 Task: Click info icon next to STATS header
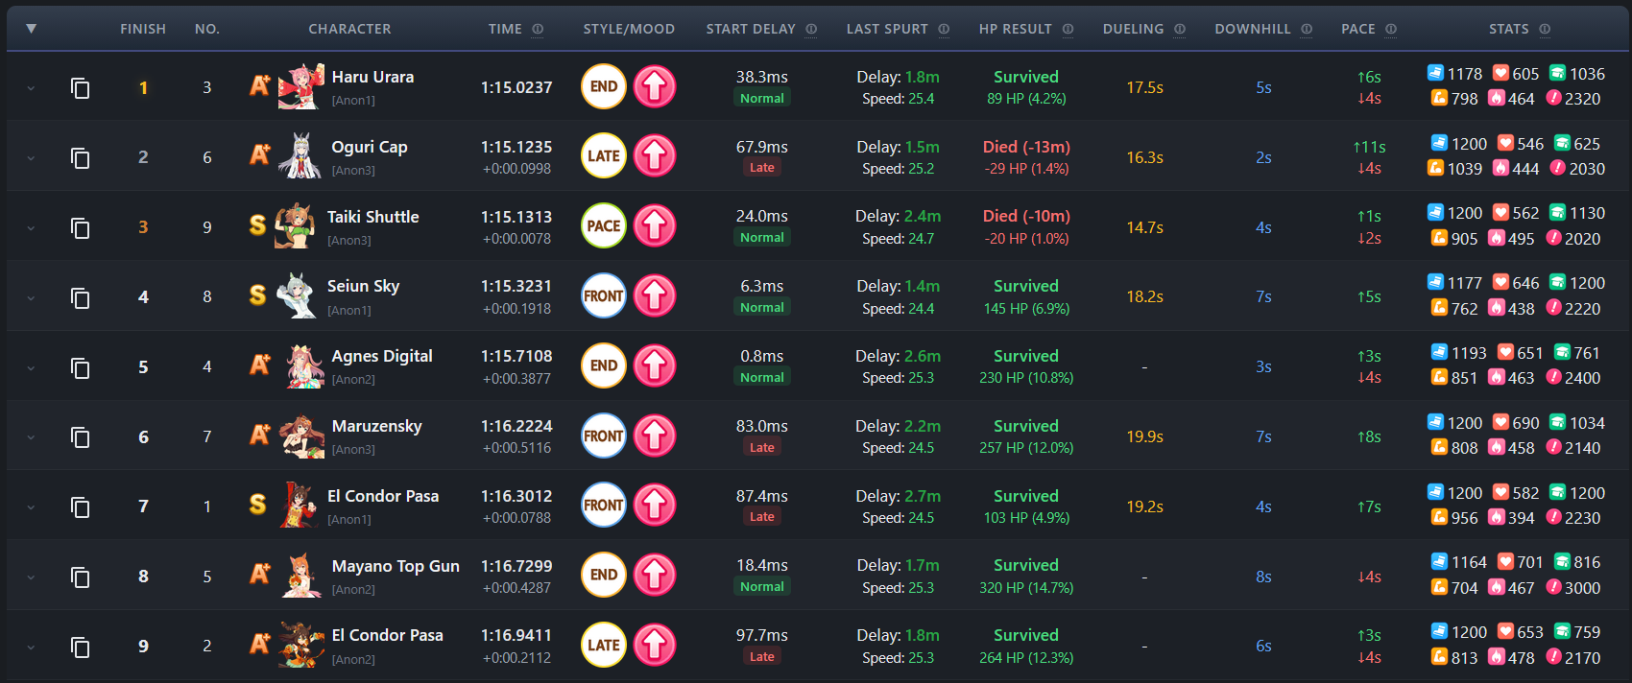1545,30
